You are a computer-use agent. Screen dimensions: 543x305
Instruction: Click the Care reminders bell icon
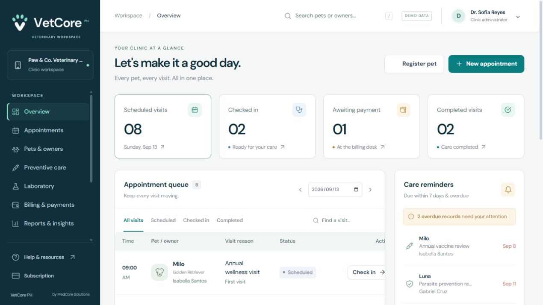[508, 190]
